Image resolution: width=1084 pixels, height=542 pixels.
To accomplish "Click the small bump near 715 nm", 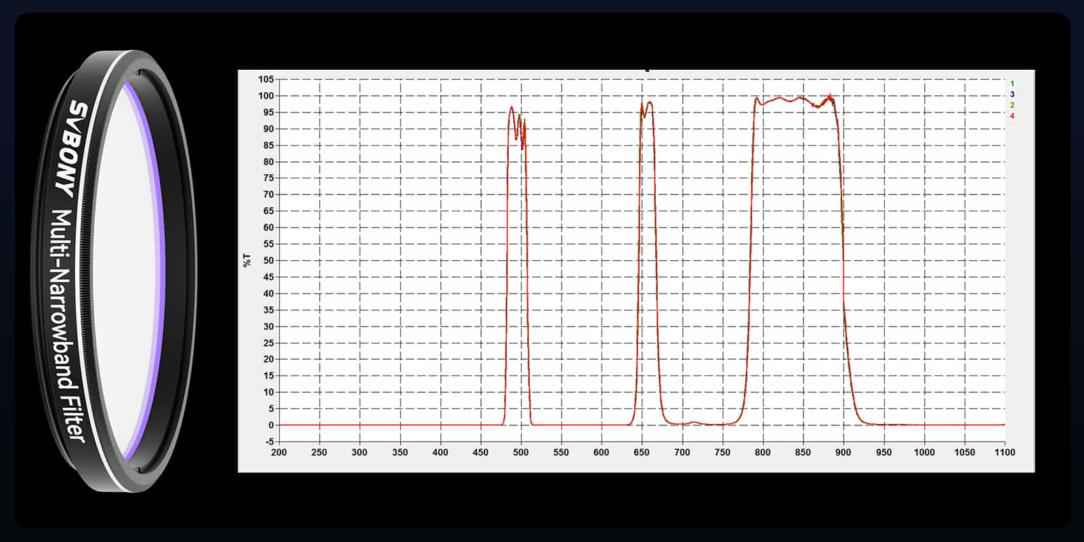I will coord(693,422).
